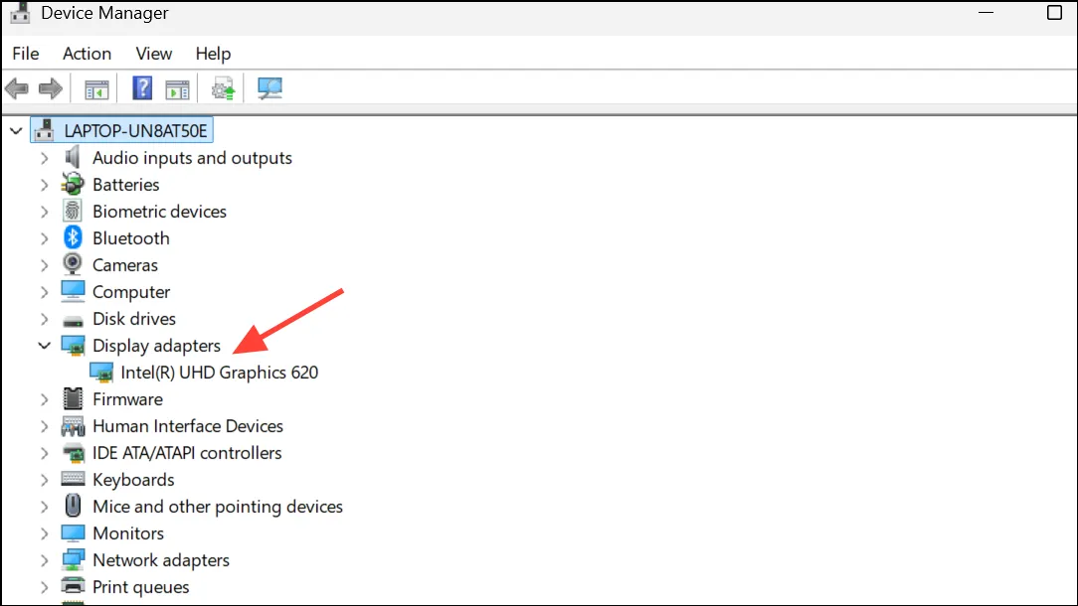
Task: Click the Show/Hide Action Pane icon
Action: click(x=177, y=89)
